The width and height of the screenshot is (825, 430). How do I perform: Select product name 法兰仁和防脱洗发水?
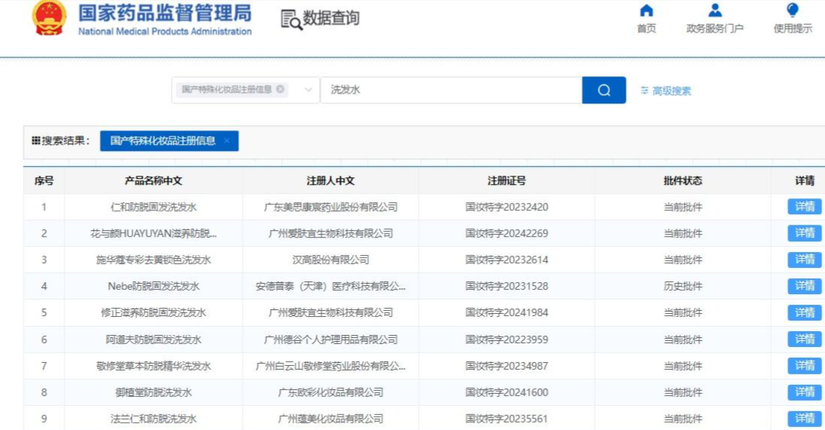[153, 419]
